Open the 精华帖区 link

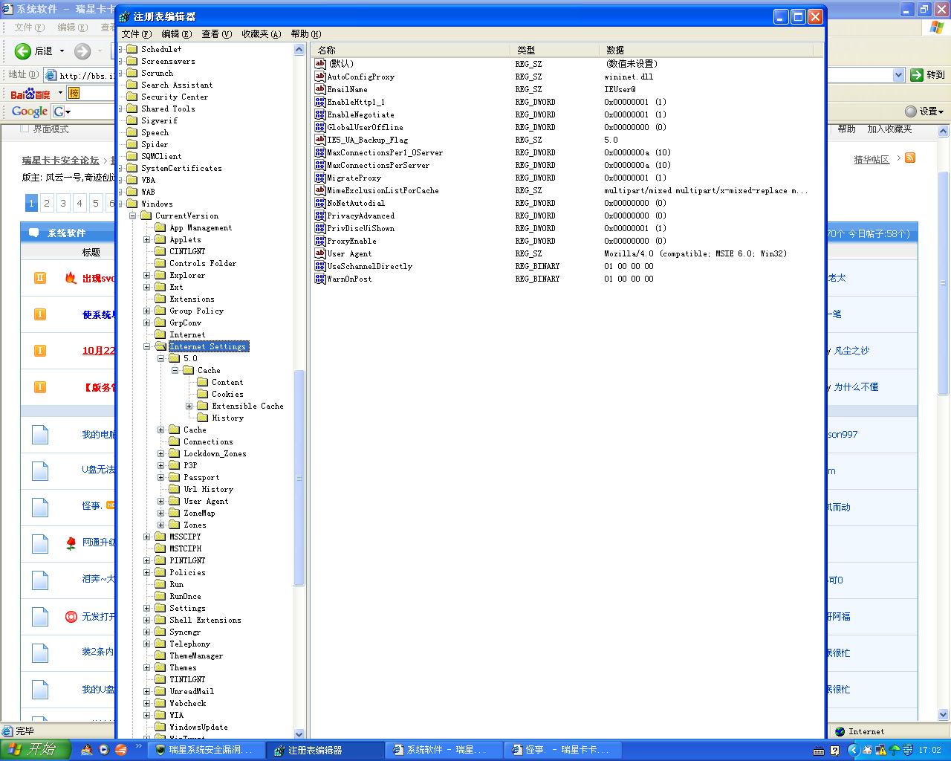coord(872,159)
